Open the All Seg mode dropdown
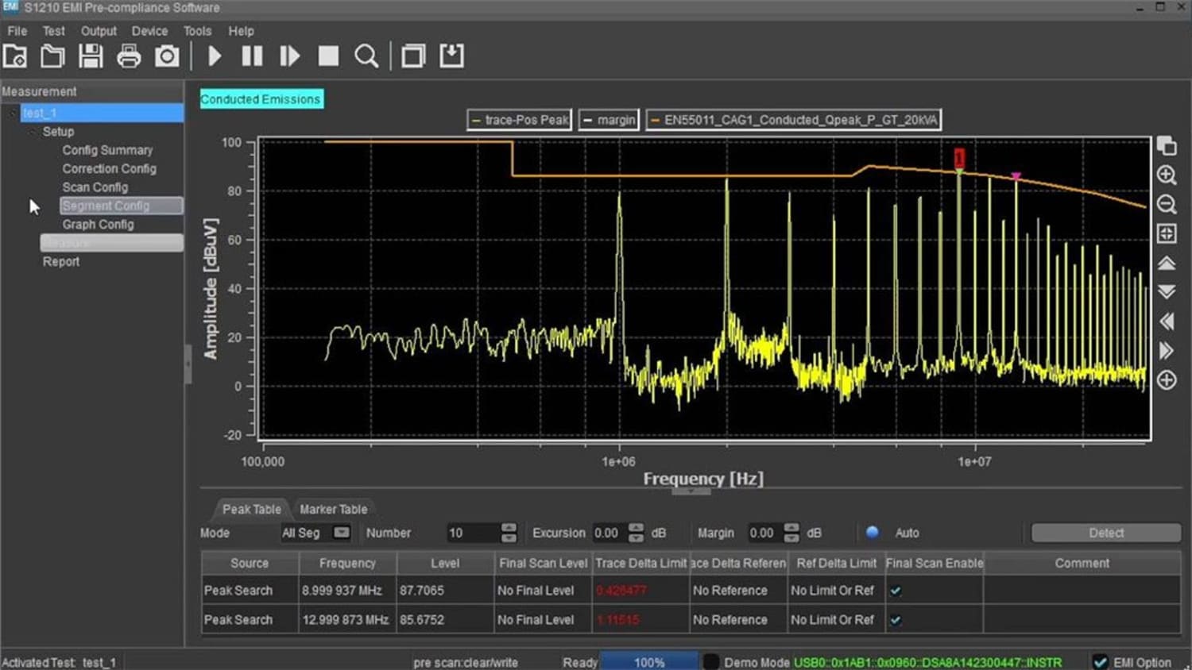This screenshot has width=1192, height=670. click(342, 533)
